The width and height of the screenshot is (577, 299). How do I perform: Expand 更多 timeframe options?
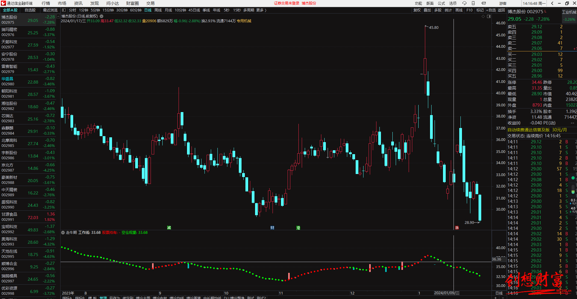click(x=261, y=10)
